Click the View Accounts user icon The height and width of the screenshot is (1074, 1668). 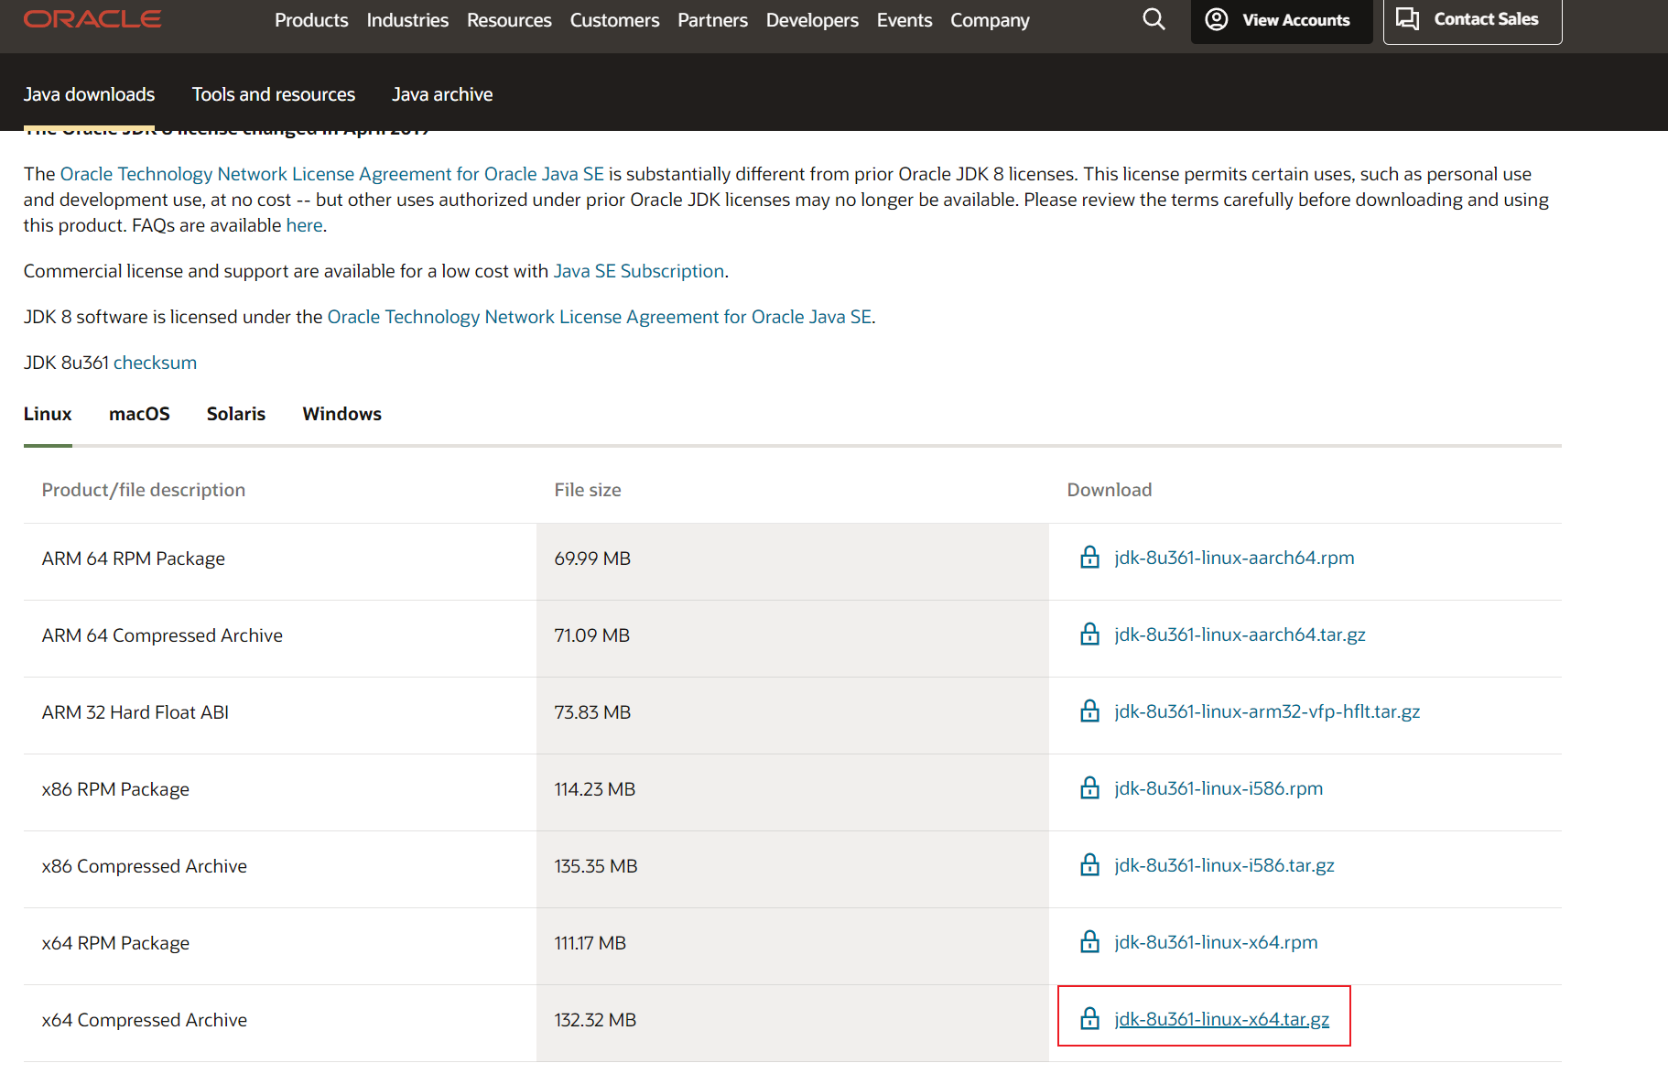(1217, 19)
